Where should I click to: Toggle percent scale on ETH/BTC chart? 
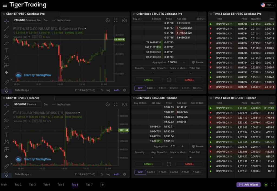point(102,90)
